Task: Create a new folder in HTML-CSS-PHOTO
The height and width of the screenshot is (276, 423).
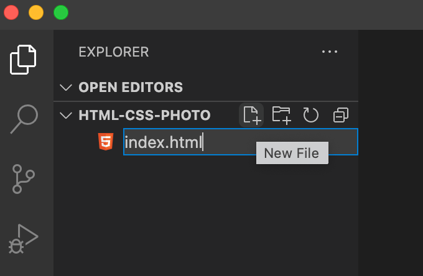Action: click(282, 115)
